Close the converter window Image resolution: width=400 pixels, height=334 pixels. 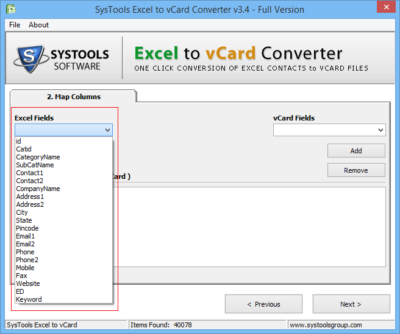point(386,7)
